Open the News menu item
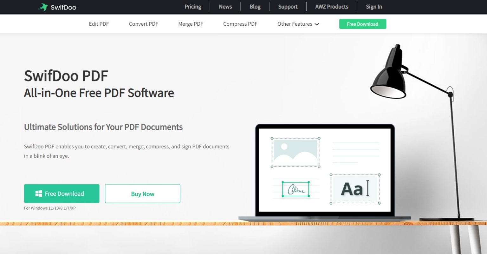 coord(225,7)
